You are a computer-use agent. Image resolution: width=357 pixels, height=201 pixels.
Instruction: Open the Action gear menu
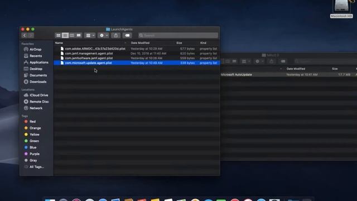click(103, 35)
